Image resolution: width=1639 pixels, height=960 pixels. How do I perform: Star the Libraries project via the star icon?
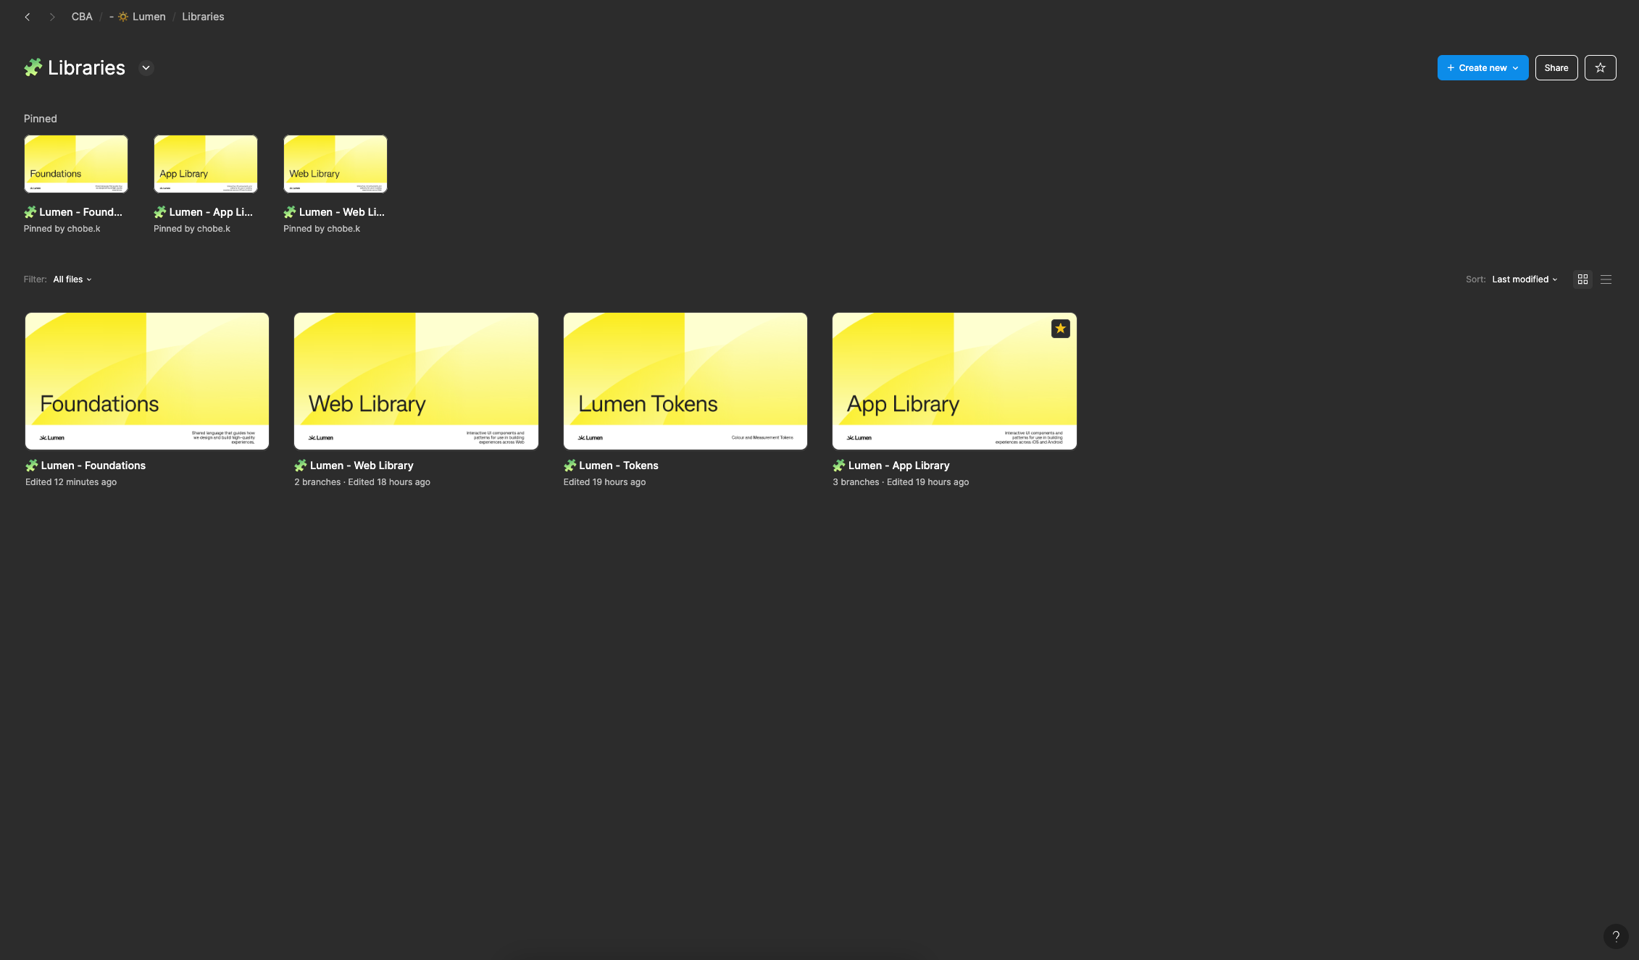tap(1600, 68)
